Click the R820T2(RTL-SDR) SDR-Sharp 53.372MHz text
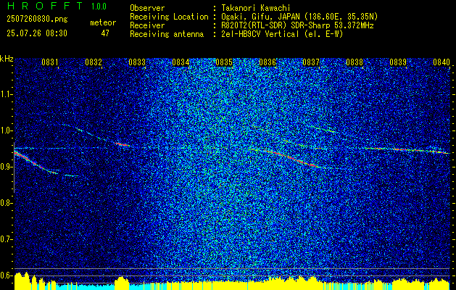Screen dimensions: 456x290 coord(297,25)
